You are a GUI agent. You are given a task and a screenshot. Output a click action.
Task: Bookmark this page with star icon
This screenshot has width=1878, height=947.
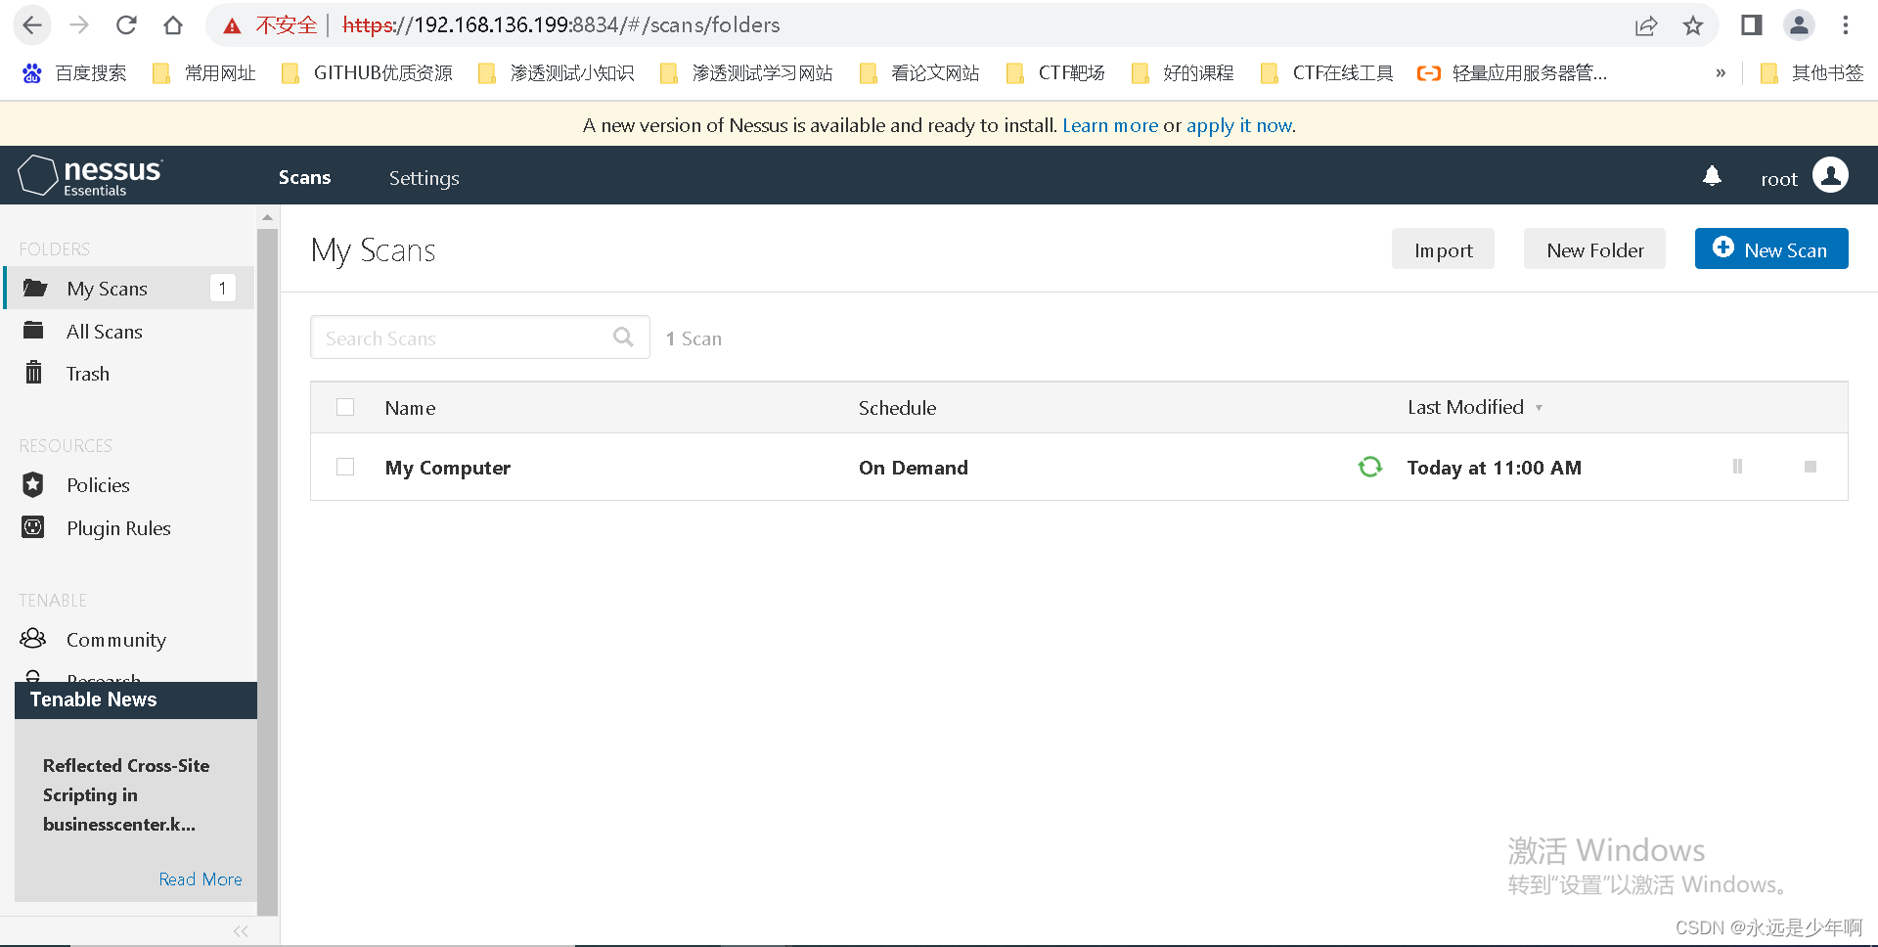coord(1693,25)
